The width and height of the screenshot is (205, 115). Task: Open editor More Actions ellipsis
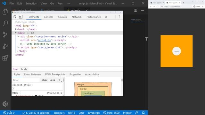point(143,11)
